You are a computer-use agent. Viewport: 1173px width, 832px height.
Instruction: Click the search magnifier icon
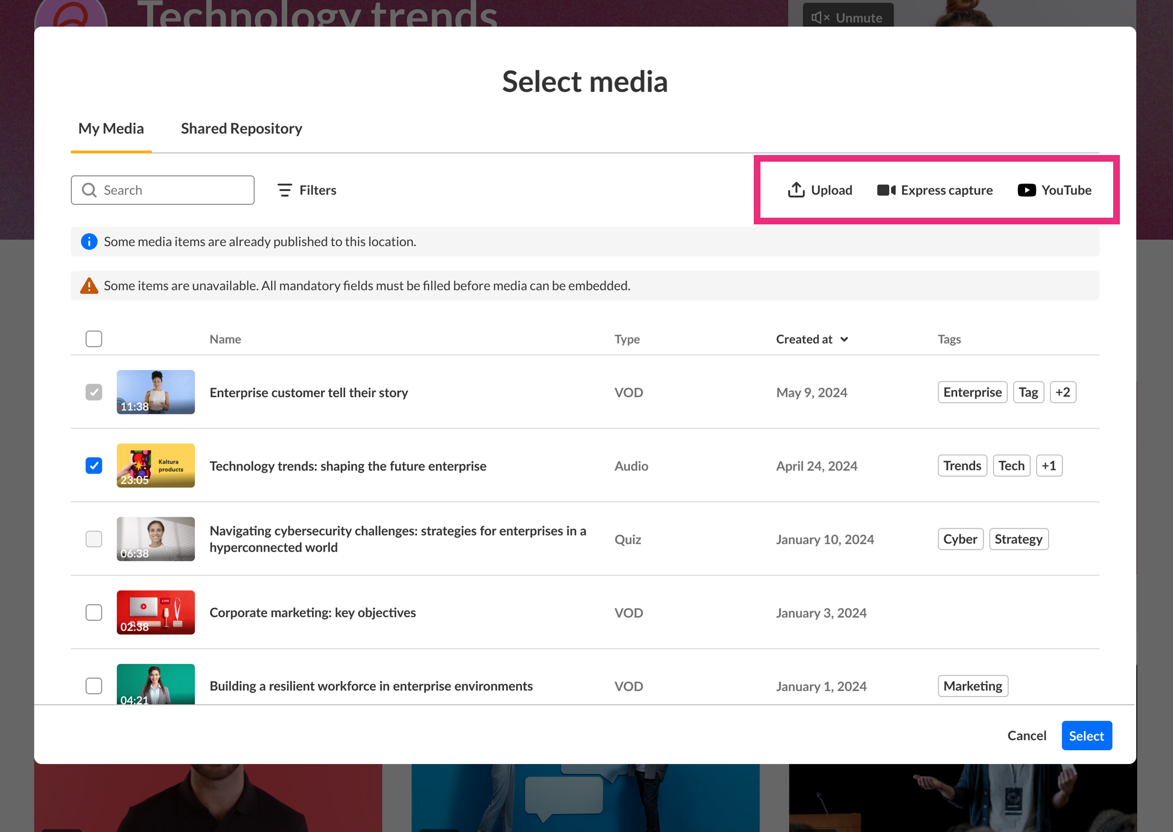pyautogui.click(x=89, y=190)
